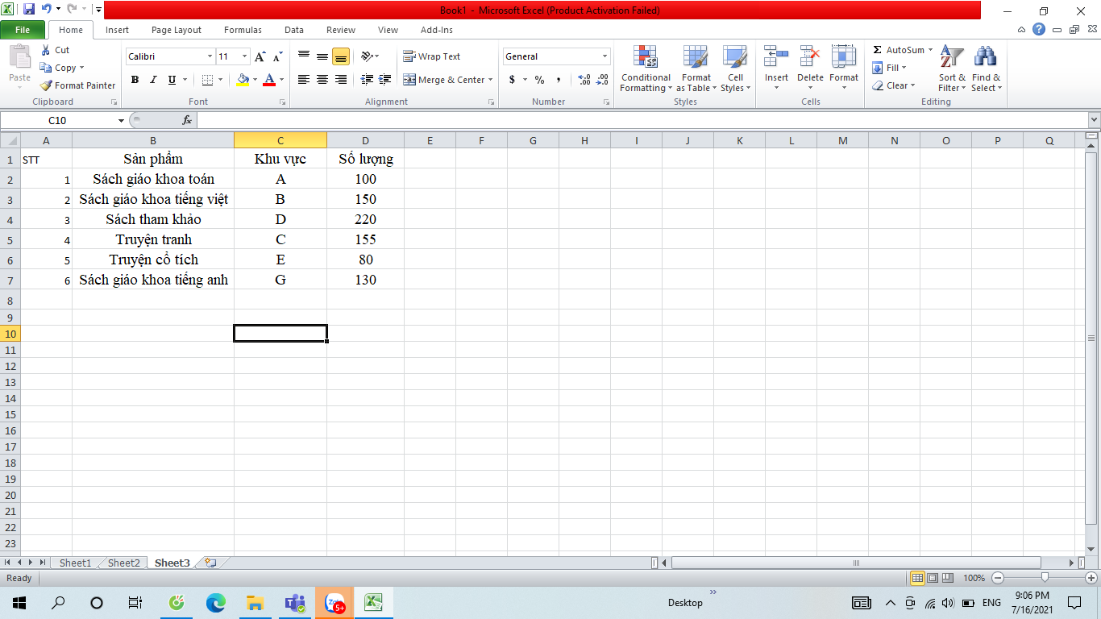Screen dimensions: 1101x619
Task: Apply Comma Style format
Action: click(x=559, y=80)
